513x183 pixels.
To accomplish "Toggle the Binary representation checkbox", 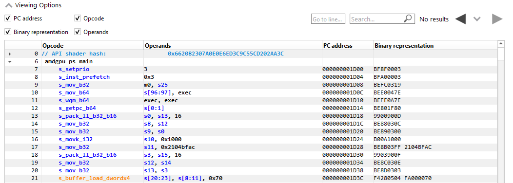I will coord(8,32).
